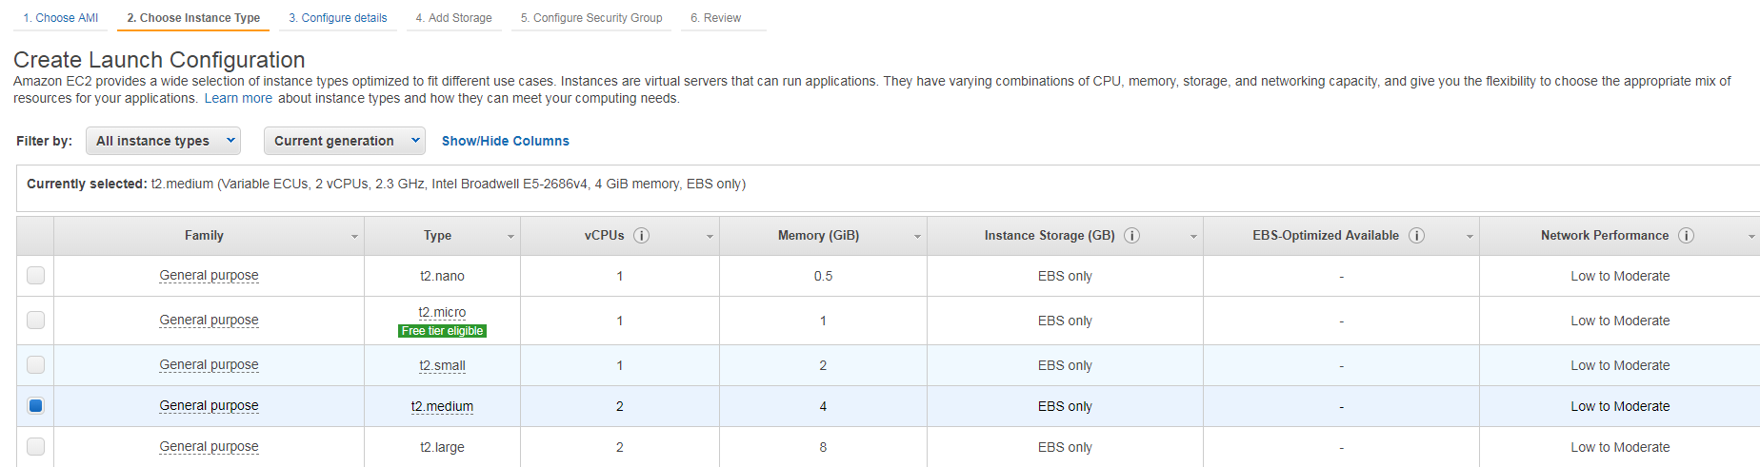Click the Free tier eligible badge
Screen dimensions: 1760x467
443,331
